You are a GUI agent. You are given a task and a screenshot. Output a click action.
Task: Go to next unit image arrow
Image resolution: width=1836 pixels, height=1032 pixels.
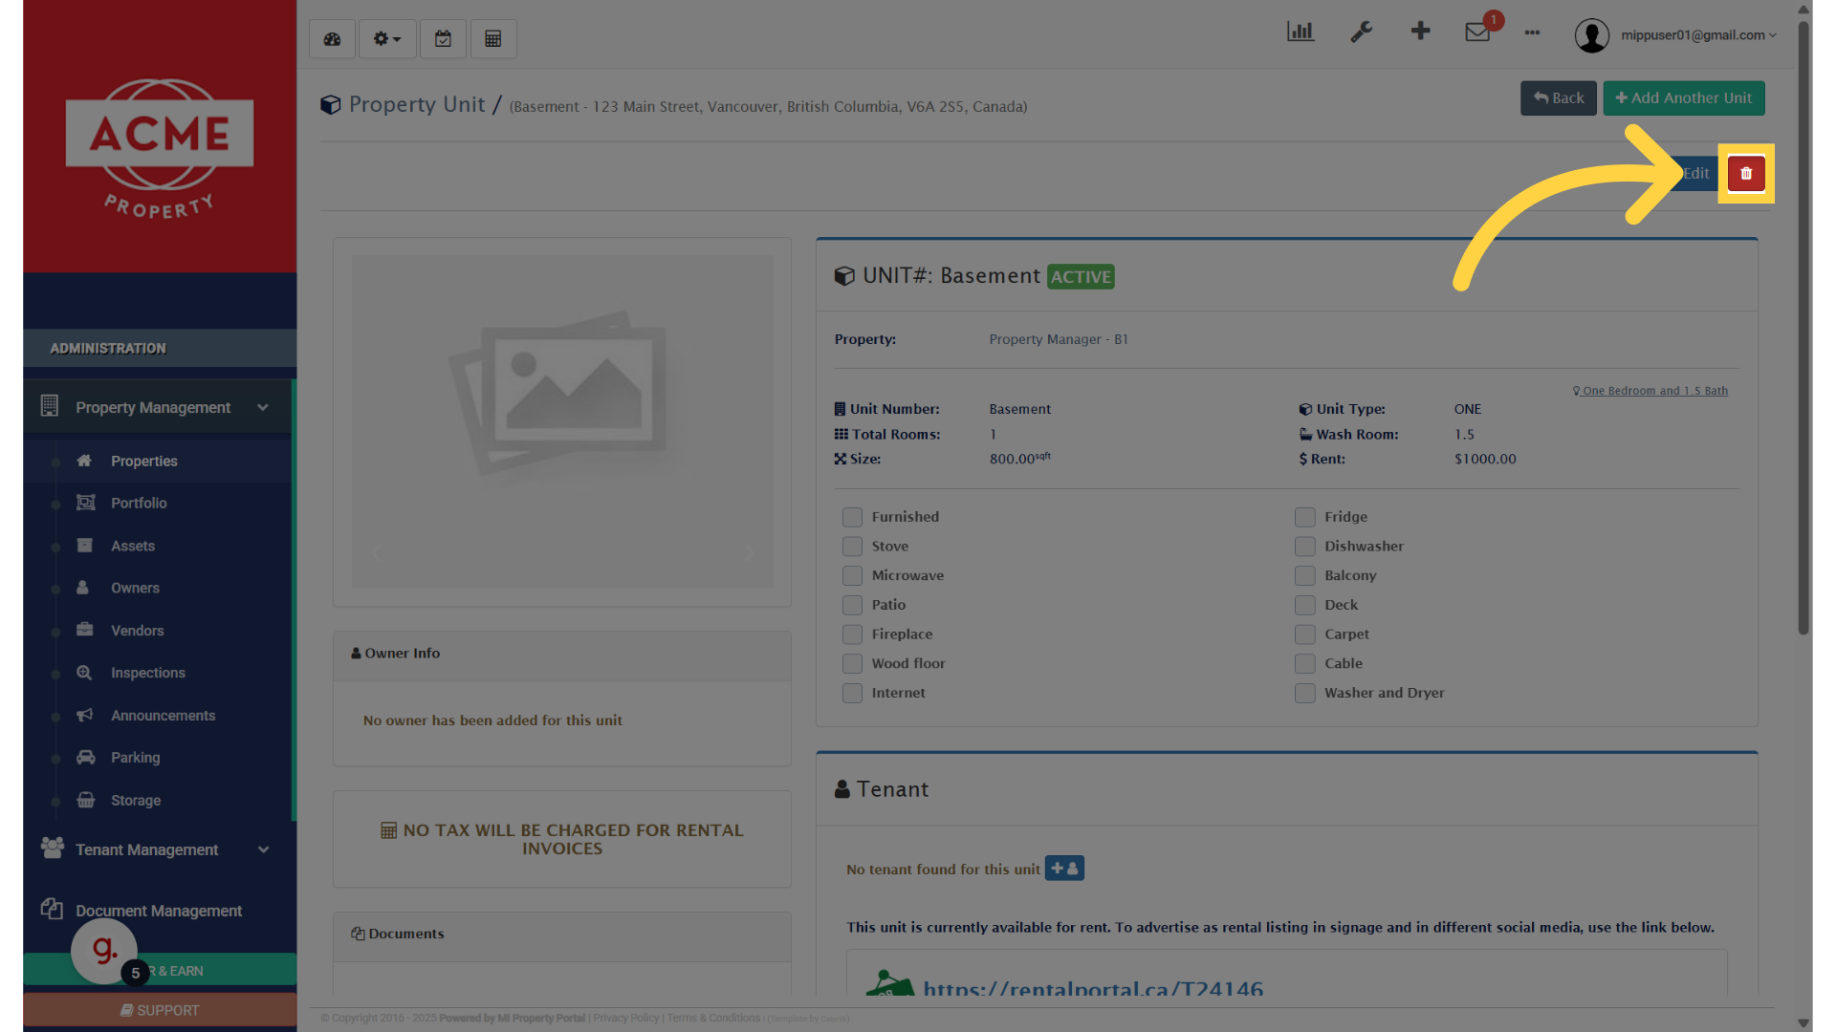(749, 552)
